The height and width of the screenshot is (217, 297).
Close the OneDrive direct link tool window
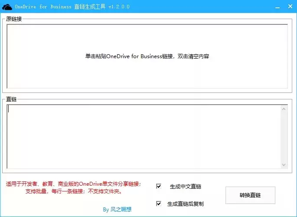pyautogui.click(x=290, y=7)
